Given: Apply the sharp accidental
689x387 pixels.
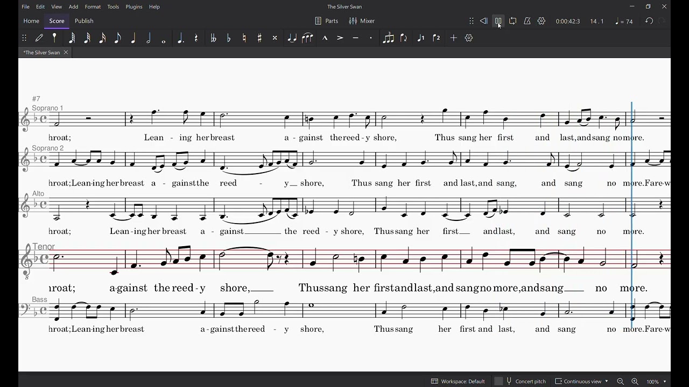Looking at the screenshot, I should tap(259, 38).
